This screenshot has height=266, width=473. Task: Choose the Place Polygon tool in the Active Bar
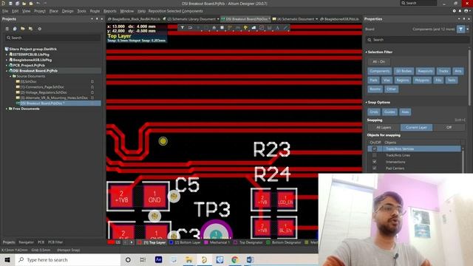pyautogui.click(x=253, y=28)
